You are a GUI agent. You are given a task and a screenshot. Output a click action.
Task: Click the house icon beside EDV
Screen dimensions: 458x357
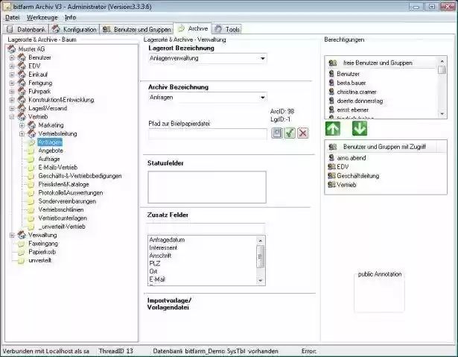[x=22, y=66]
